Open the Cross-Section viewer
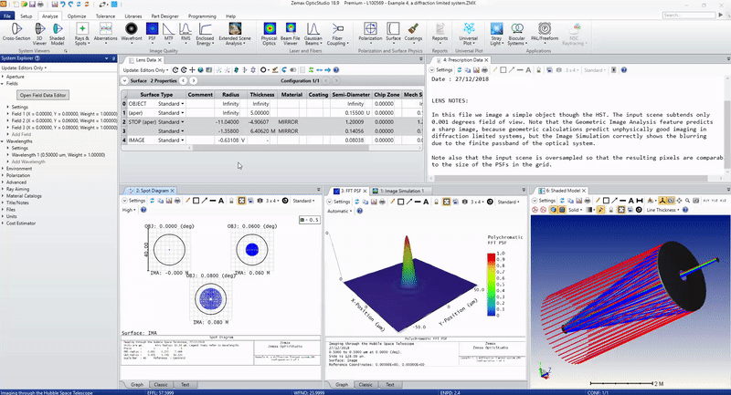Screen dimensions: 731x395 [x=16, y=33]
